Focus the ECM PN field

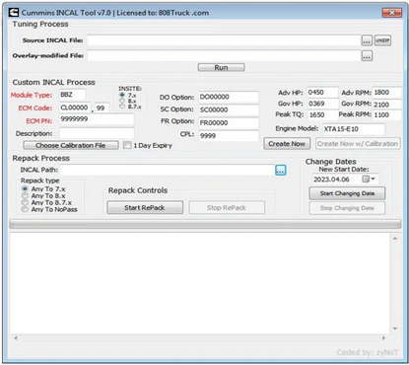pos(97,119)
